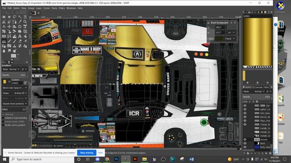
Task: Delete layer icon at Layers panel bottom
Action: point(270,153)
